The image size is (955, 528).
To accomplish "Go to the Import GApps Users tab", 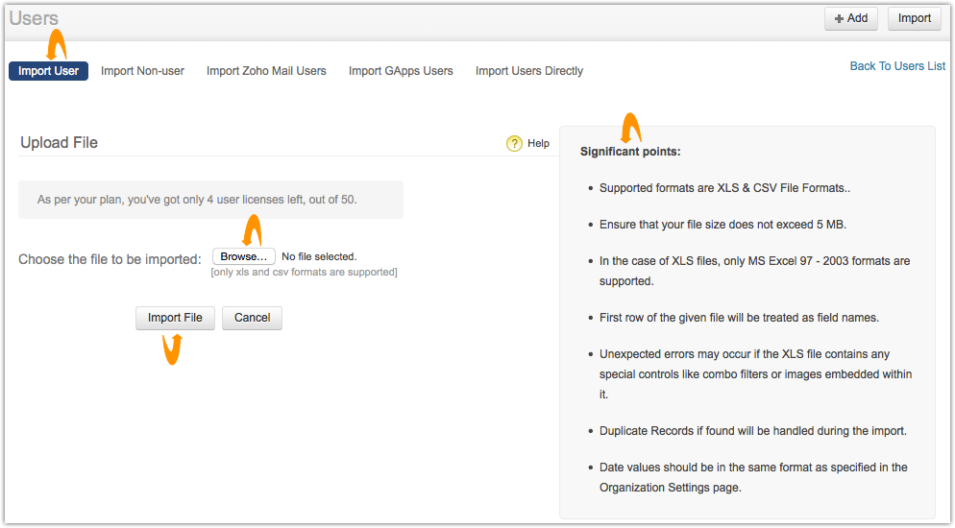I will pos(401,71).
